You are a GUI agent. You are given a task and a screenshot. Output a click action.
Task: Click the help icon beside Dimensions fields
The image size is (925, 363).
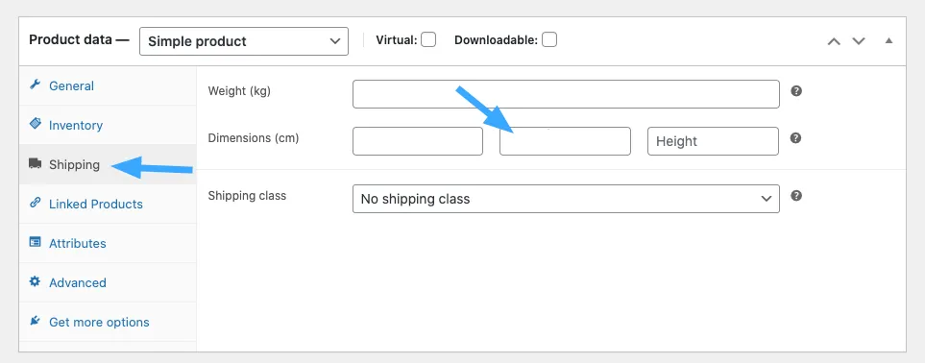pyautogui.click(x=795, y=138)
